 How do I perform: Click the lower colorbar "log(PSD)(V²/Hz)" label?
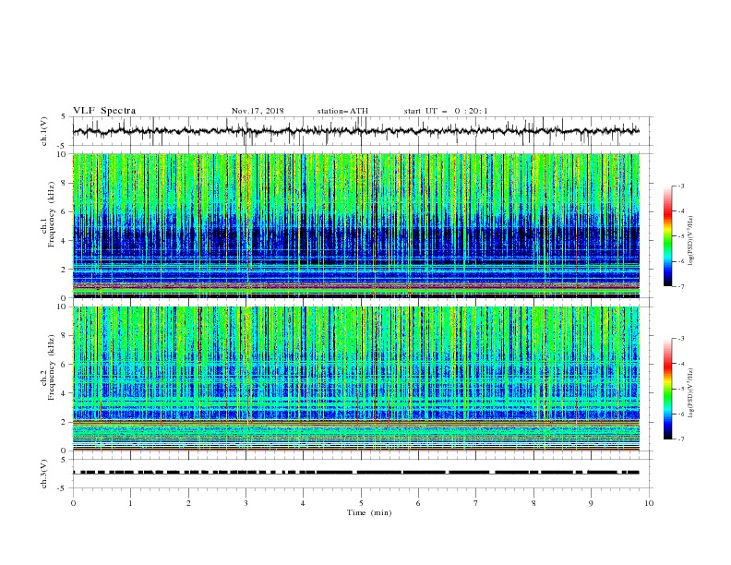tap(690, 393)
